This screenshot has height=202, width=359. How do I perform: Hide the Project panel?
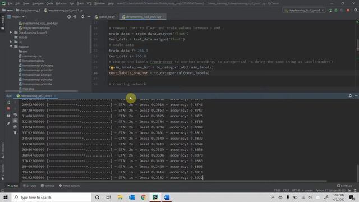[x=89, y=17]
